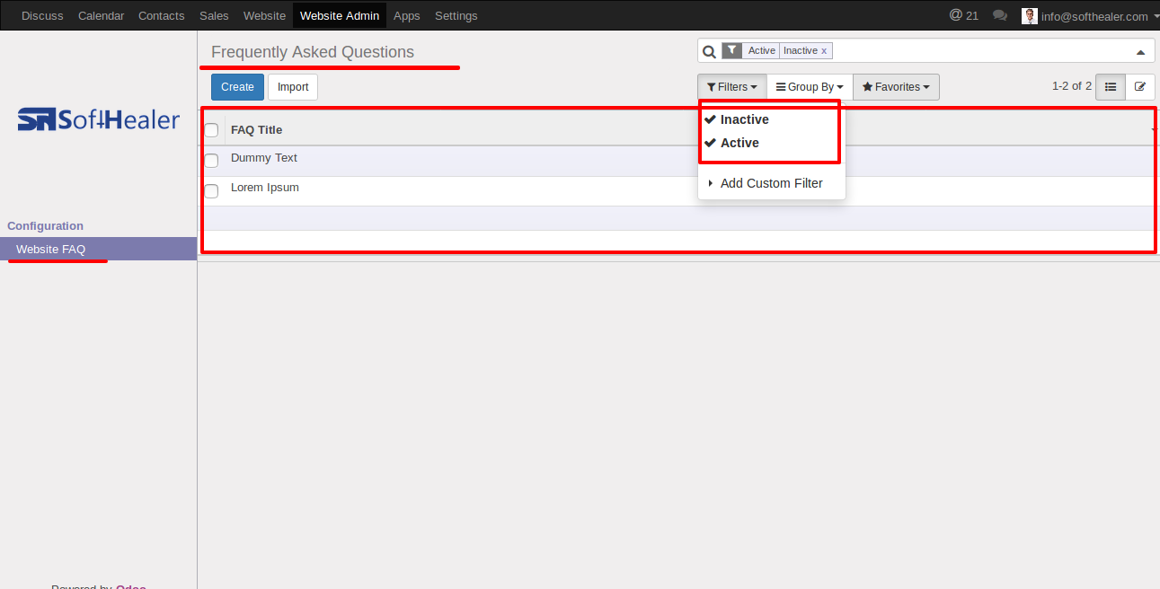The image size is (1160, 589).
Task: Click the Import button
Action: tap(293, 87)
